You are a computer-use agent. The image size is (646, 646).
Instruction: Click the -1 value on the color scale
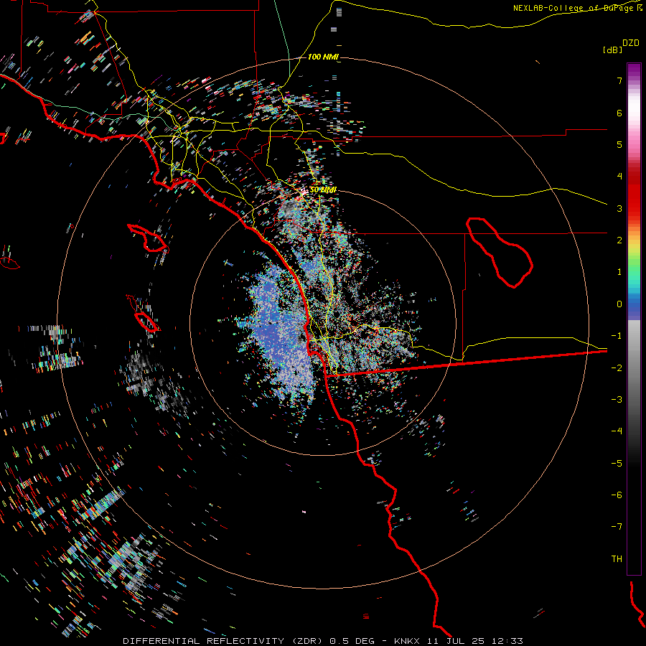(617, 336)
